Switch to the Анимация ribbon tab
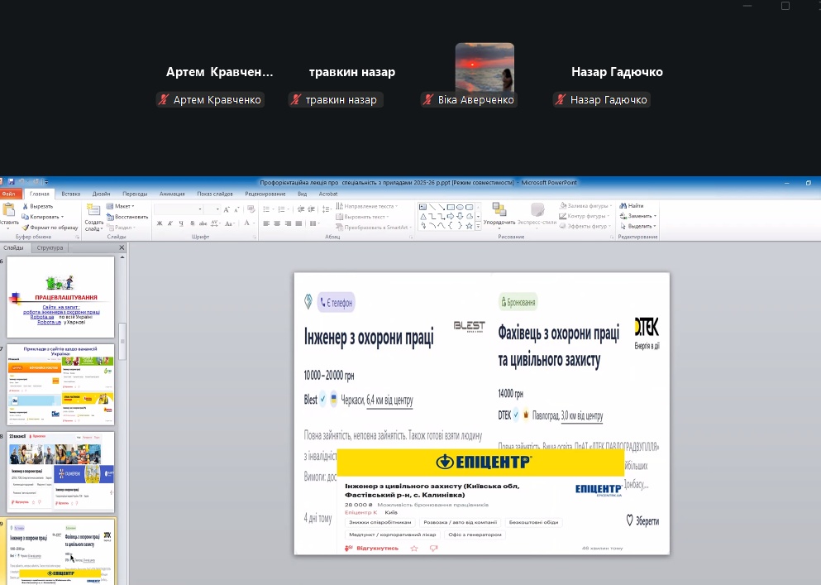821x585 pixels. point(172,194)
